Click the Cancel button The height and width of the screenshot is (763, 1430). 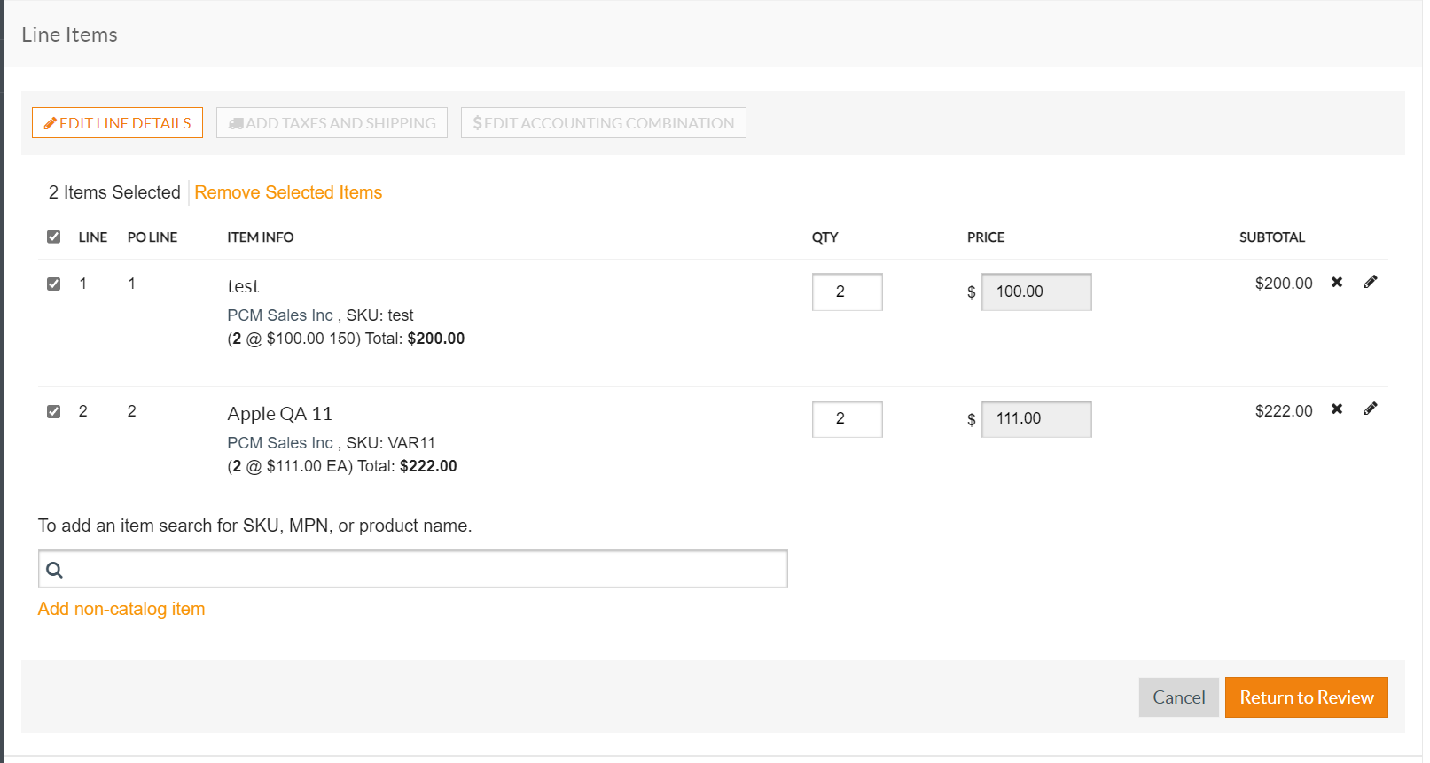pos(1179,697)
